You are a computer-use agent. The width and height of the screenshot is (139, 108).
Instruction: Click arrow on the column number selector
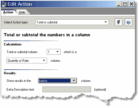point(57,52)
